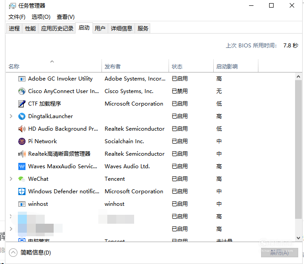Open the 文件(F) menu

point(17,17)
